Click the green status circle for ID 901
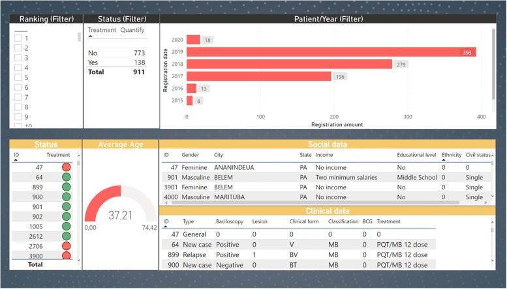 coord(66,206)
